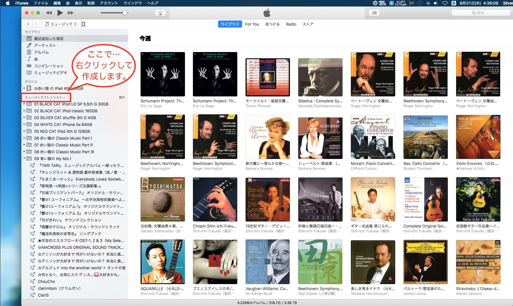The image size is (513, 306).
Task: Go to the ストア tab
Action: coord(308,24)
